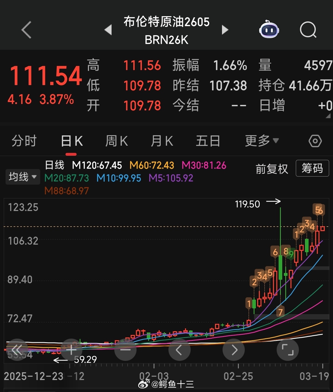Go back with the left chevron icon
The width and height of the screenshot is (333, 392).
pyautogui.click(x=26, y=30)
